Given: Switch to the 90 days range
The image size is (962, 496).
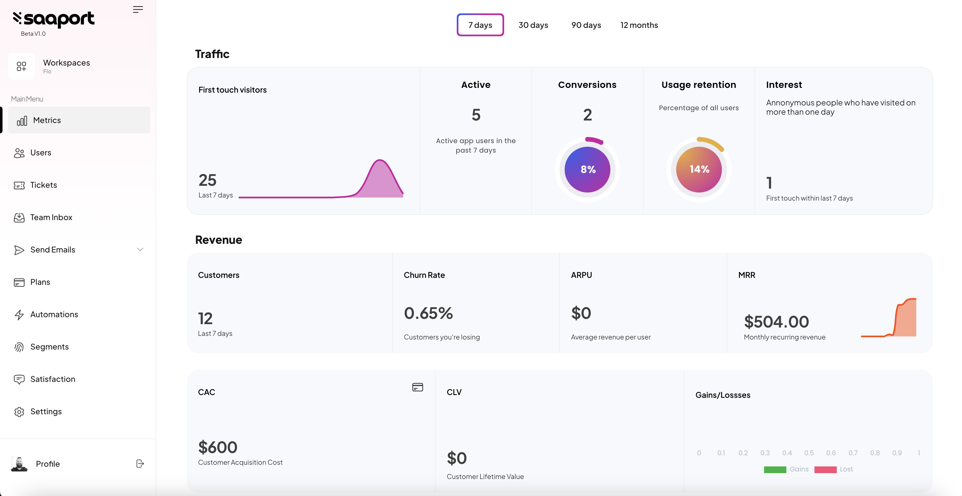Looking at the screenshot, I should 586,25.
